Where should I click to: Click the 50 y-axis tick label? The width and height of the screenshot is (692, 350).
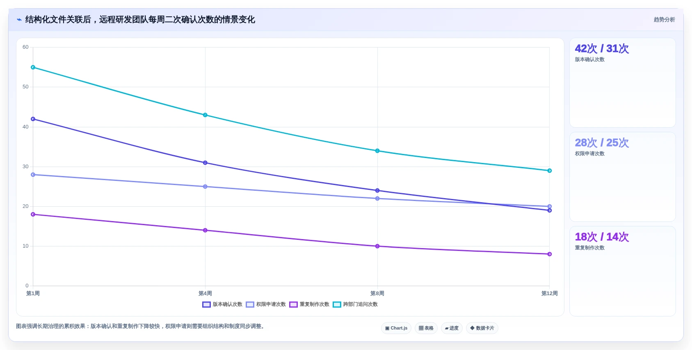click(x=25, y=87)
